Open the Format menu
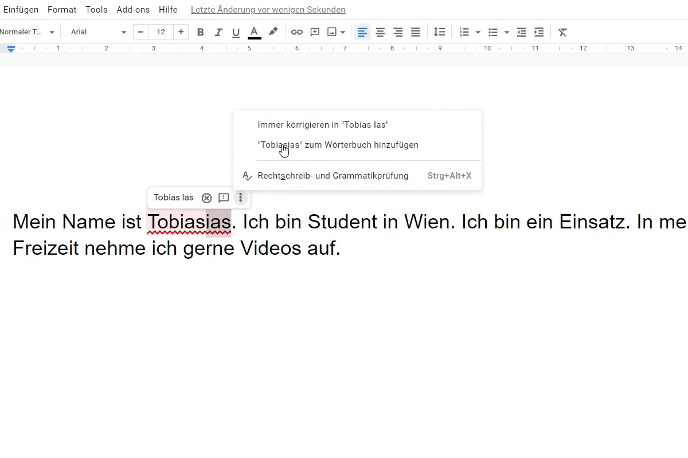 pos(62,10)
